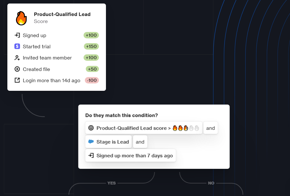Click the large flame icon beside Product-Qualified Lead
Image resolution: width=290 pixels, height=196 pixels.
[x=21, y=18]
